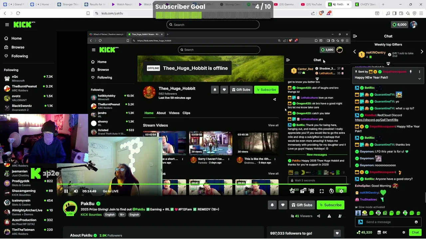The height and width of the screenshot is (239, 426).
Task: Click KICK Bounties category link
Action: pos(91,215)
